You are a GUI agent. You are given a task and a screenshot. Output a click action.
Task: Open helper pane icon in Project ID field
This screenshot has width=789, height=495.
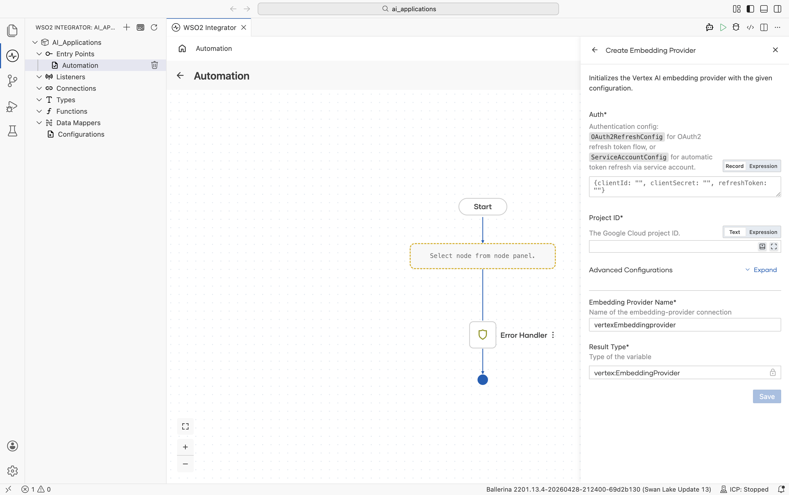click(x=762, y=246)
